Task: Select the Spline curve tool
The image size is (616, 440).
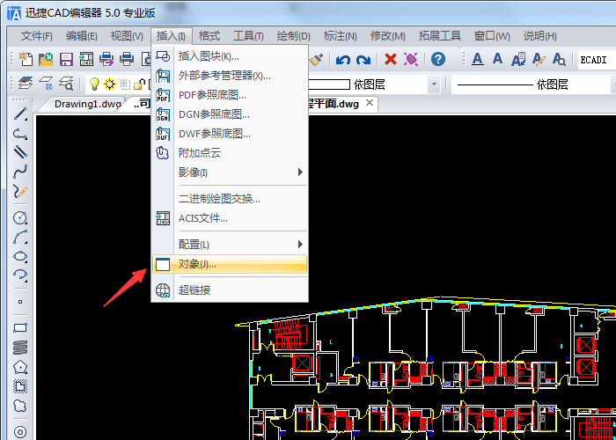Action: [20, 171]
